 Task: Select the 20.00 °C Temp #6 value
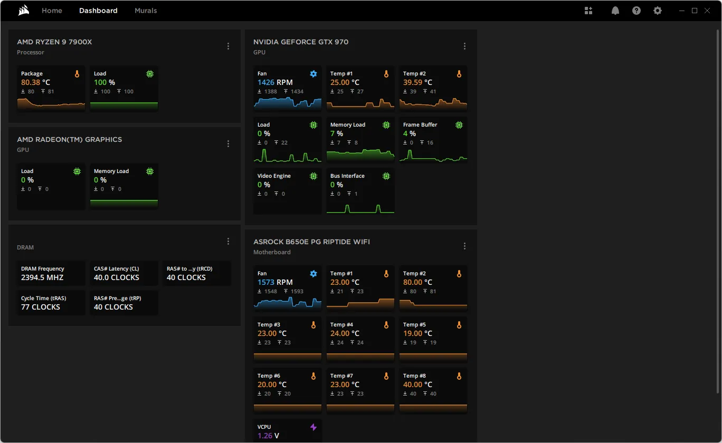272,384
